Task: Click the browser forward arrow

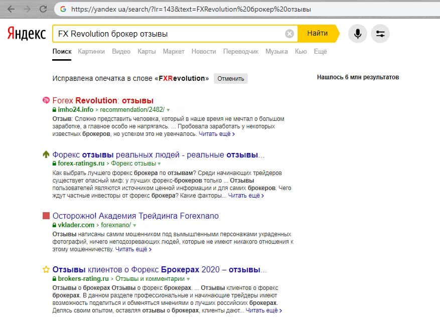Action: [x=27, y=9]
